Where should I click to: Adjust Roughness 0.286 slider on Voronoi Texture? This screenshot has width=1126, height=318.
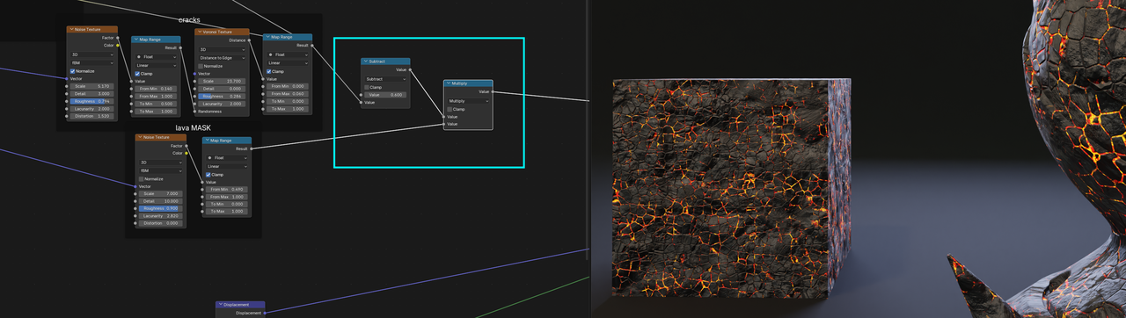[x=222, y=96]
